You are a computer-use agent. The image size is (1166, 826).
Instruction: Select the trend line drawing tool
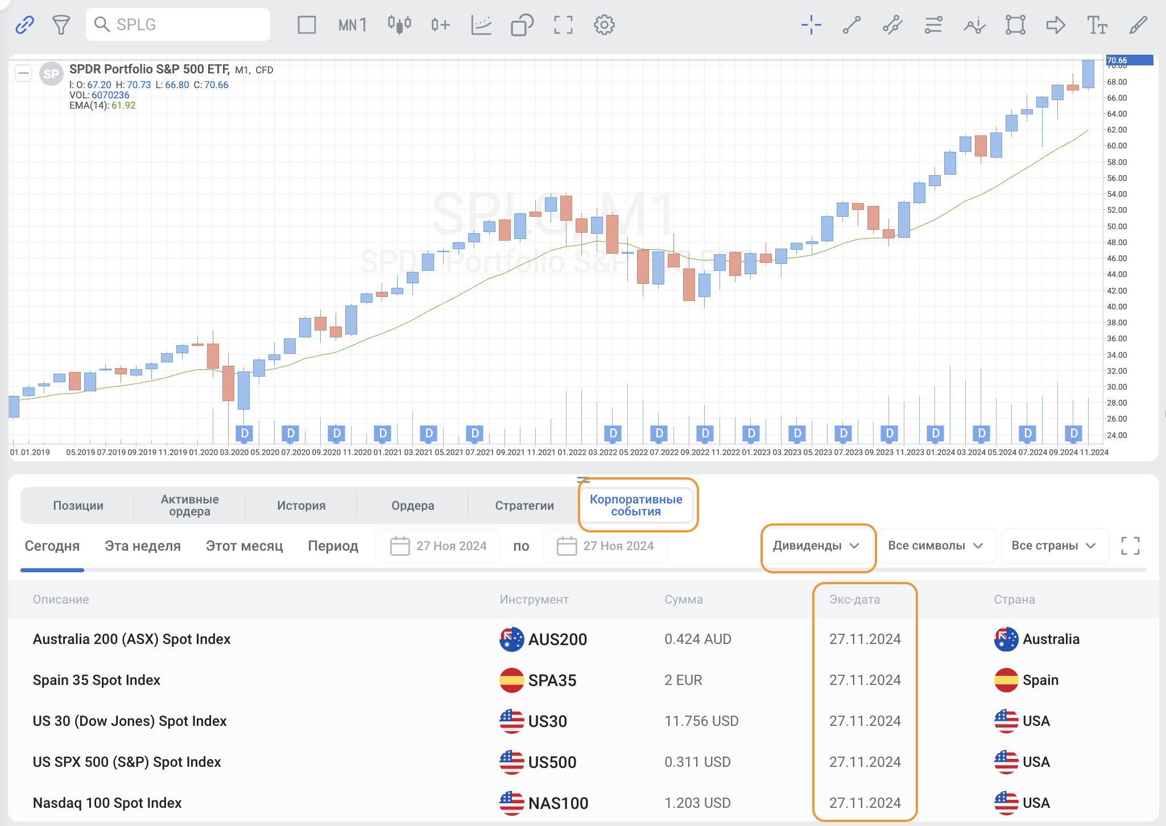(x=851, y=24)
